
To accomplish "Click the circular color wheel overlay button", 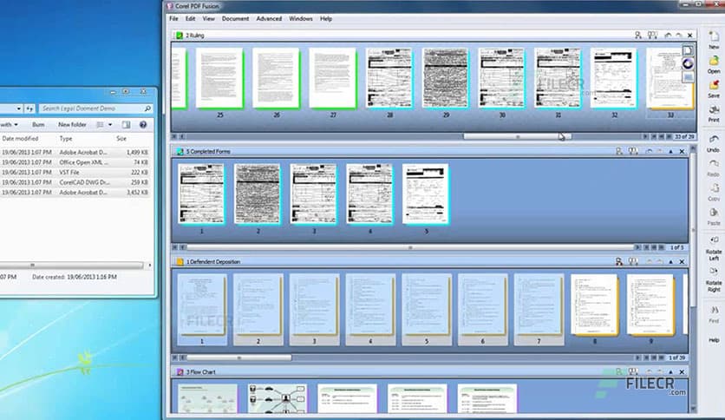I will pyautogui.click(x=688, y=64).
